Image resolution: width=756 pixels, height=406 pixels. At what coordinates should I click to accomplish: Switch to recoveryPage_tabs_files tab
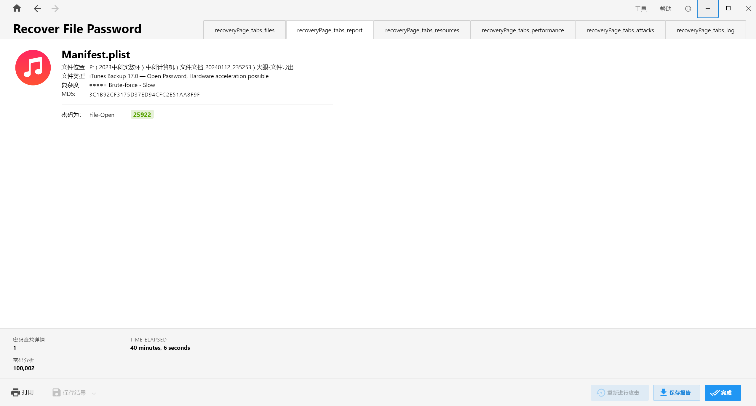click(244, 30)
